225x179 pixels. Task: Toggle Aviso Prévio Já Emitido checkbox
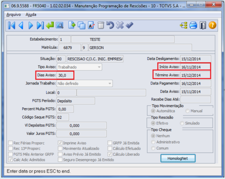60,154
